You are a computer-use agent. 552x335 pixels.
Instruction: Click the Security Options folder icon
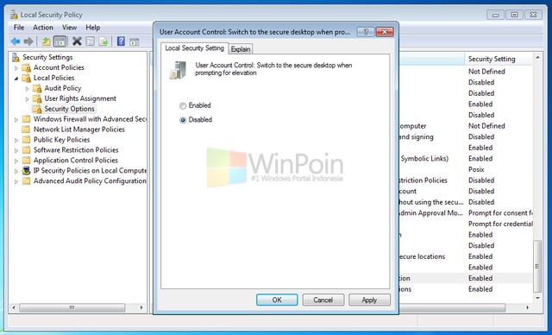[37, 109]
